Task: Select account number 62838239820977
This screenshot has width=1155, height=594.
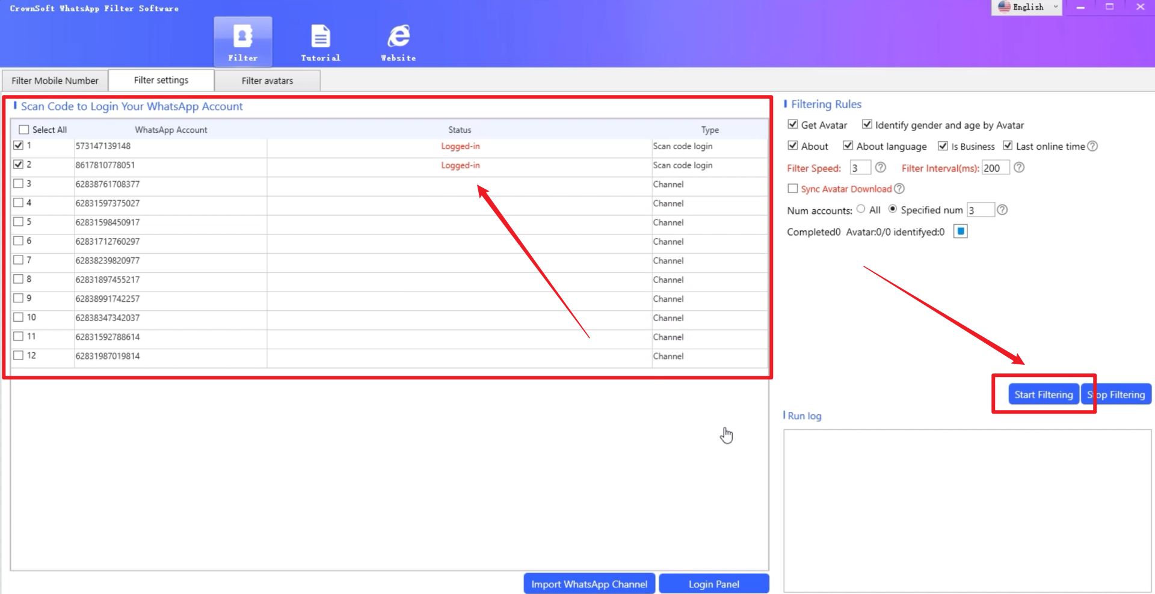Action: (108, 261)
